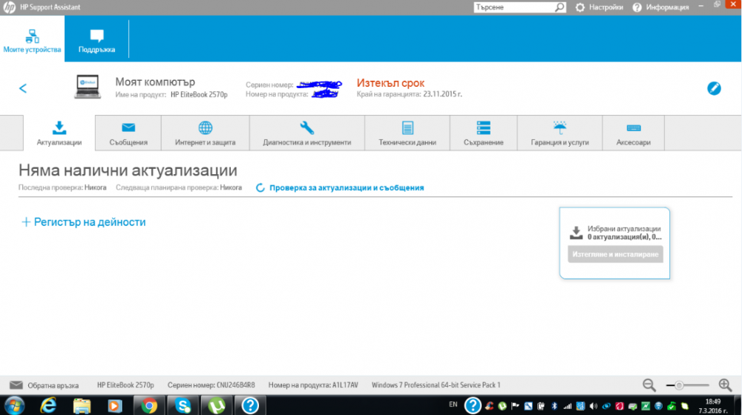Click the Изтегляне и инсталиране button

(615, 254)
